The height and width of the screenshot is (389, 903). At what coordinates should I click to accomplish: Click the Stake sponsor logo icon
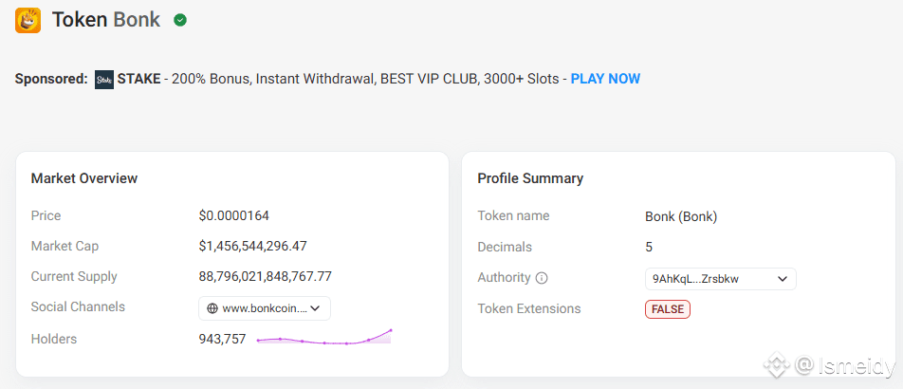pyautogui.click(x=104, y=80)
